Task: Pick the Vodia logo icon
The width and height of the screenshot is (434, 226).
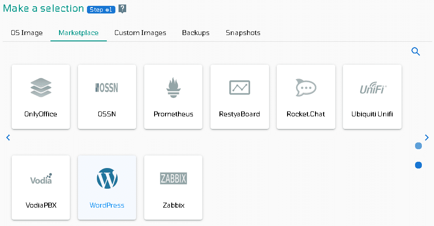Action: coord(41,178)
